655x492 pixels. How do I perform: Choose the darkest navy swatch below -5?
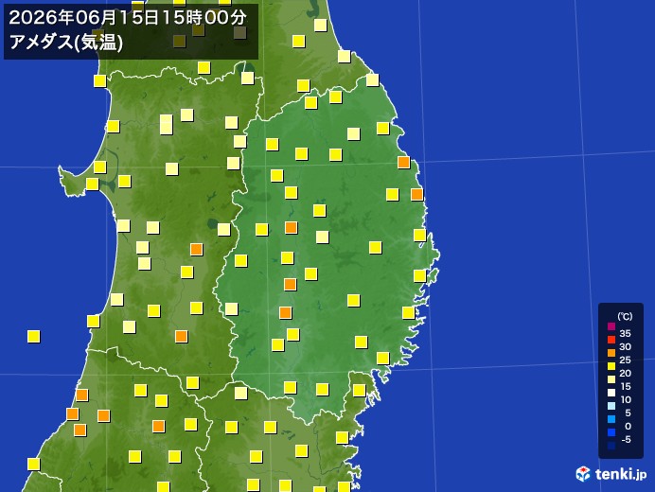pos(611,446)
